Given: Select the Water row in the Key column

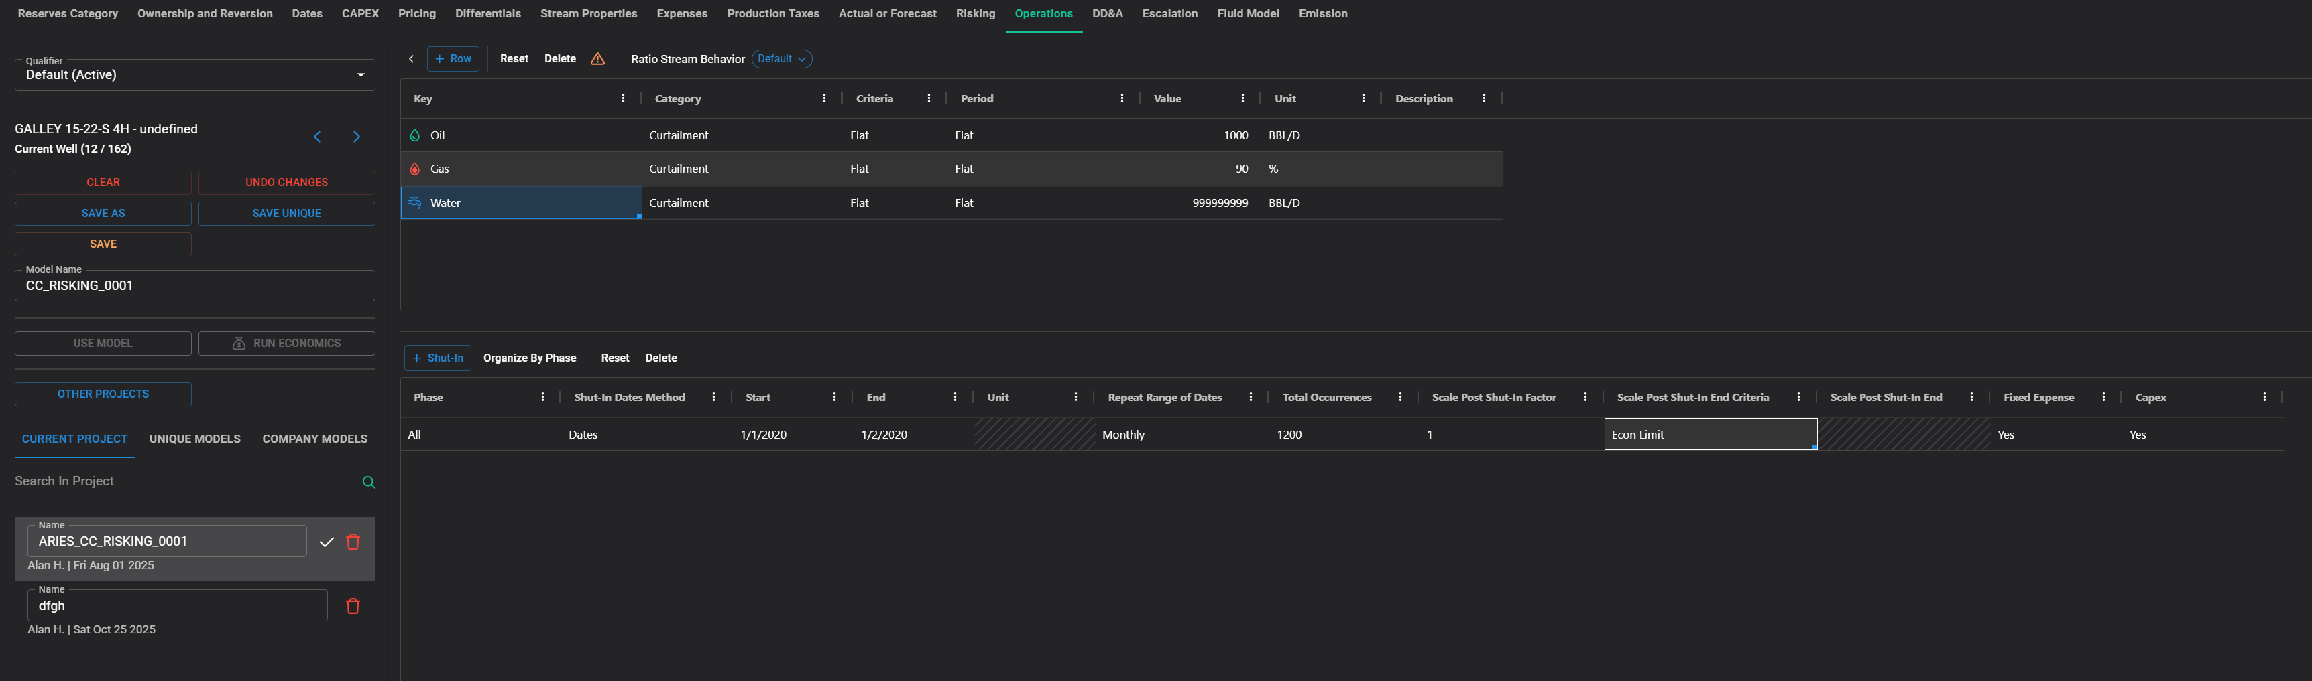Looking at the screenshot, I should click(520, 204).
